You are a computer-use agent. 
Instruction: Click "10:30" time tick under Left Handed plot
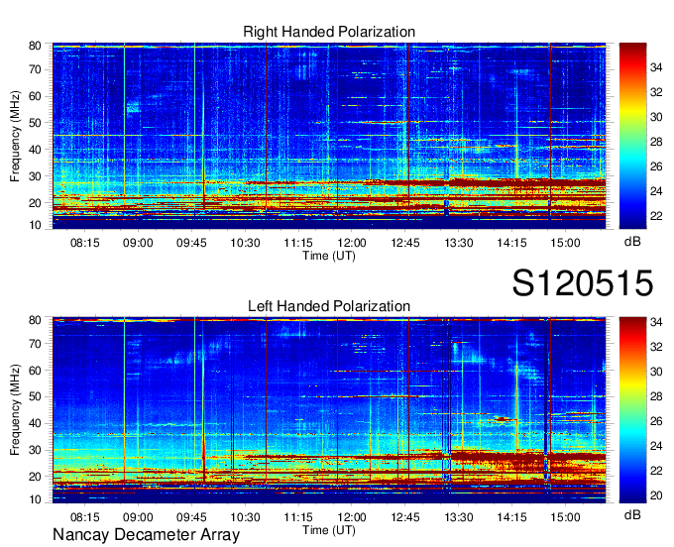click(x=245, y=517)
